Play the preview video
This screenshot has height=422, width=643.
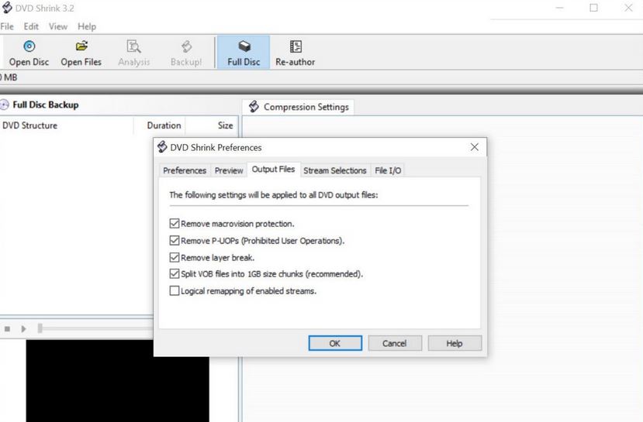point(24,328)
